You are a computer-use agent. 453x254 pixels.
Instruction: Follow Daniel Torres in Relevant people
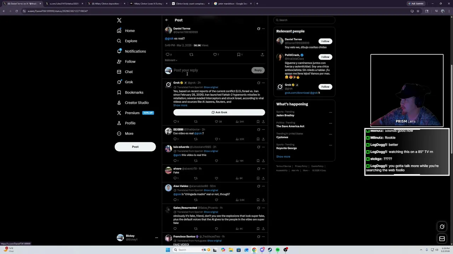coord(325,41)
